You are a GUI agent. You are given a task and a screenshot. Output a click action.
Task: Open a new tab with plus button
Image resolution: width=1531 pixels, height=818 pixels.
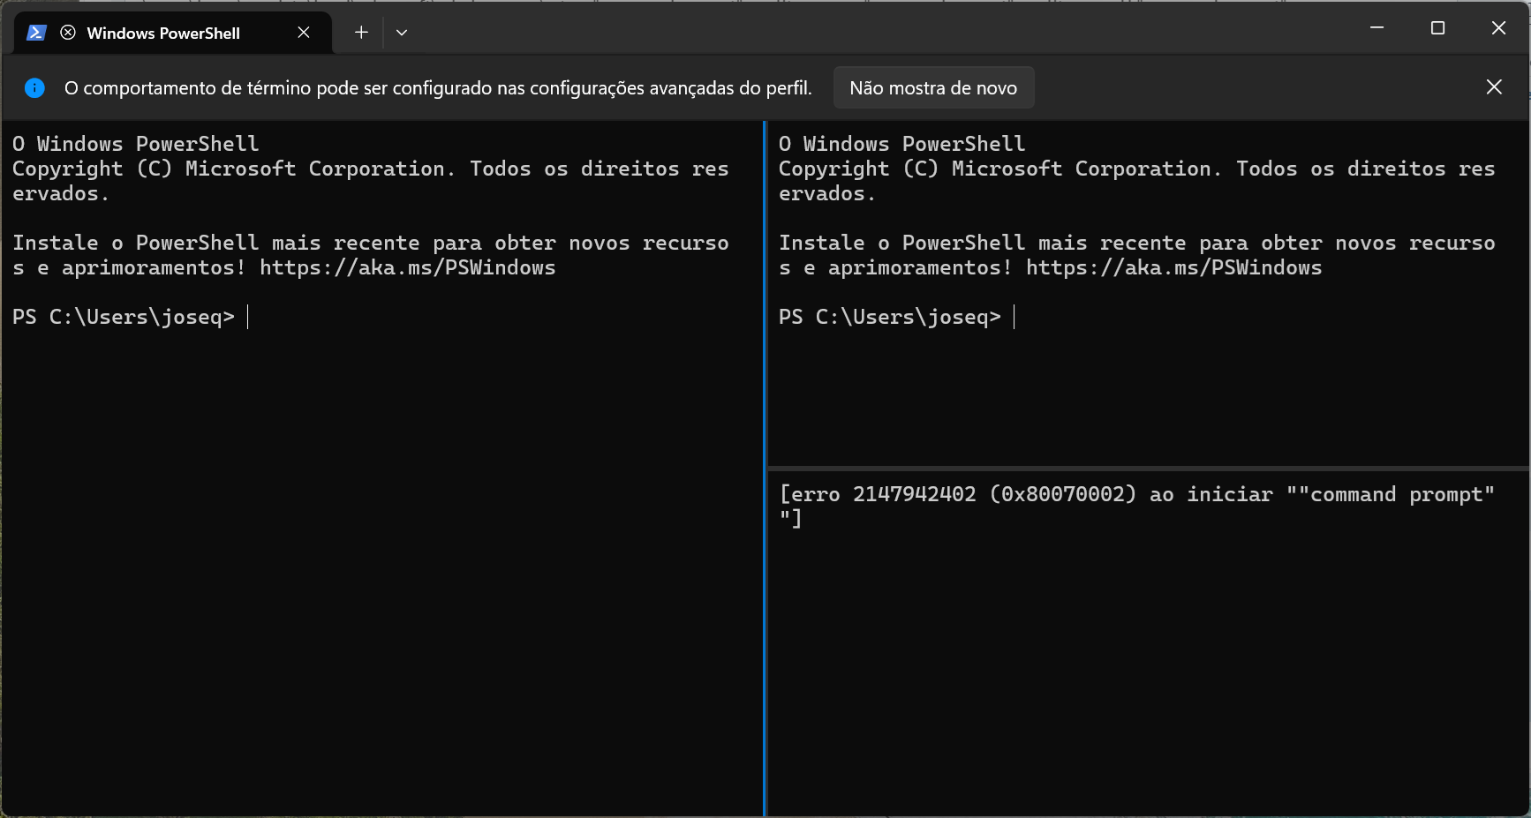361,33
